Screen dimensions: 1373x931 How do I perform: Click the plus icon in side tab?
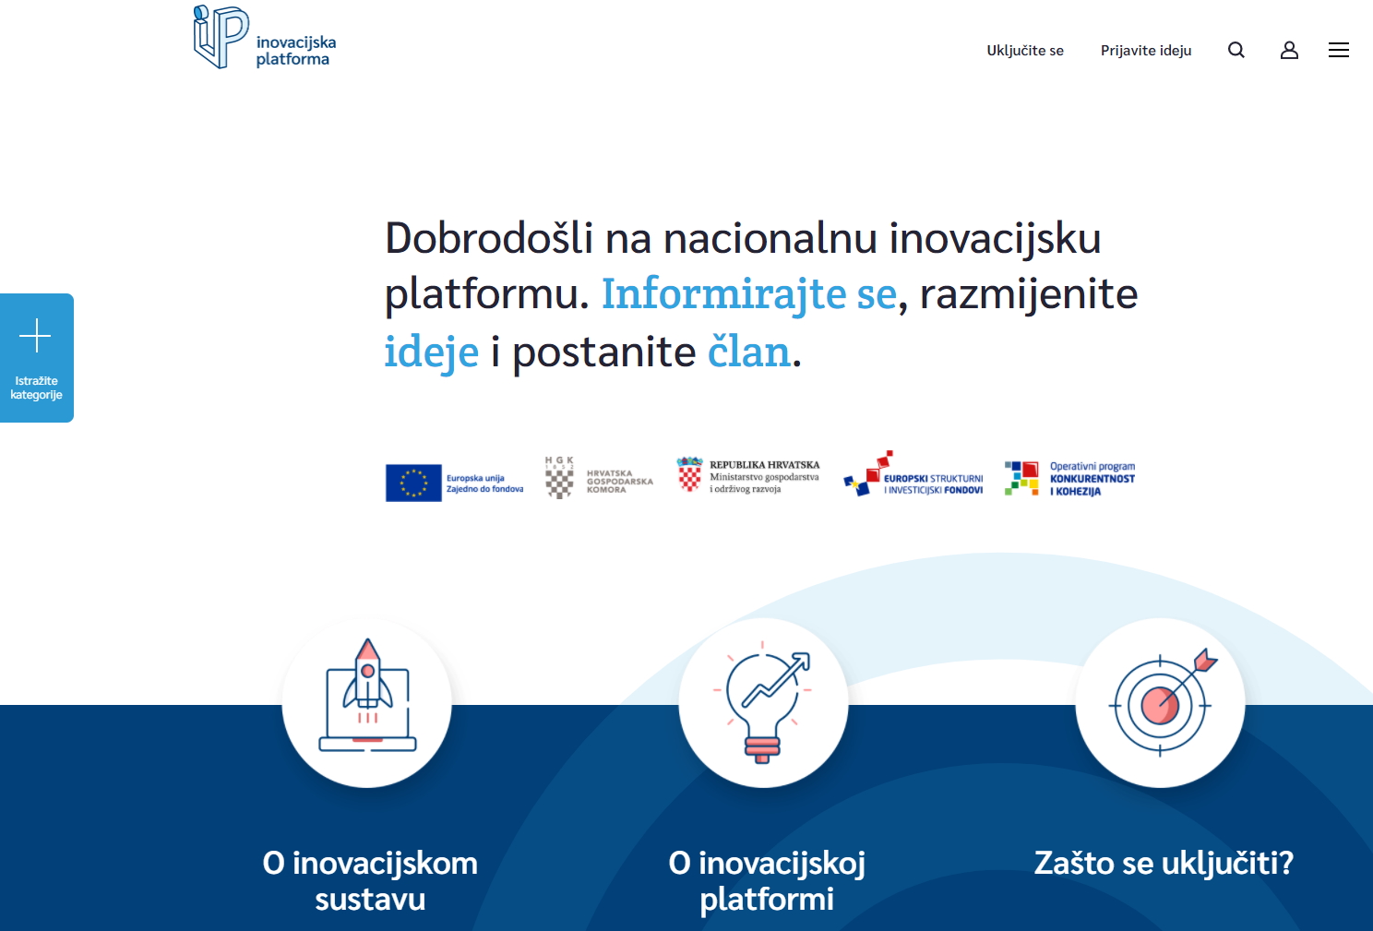click(36, 336)
